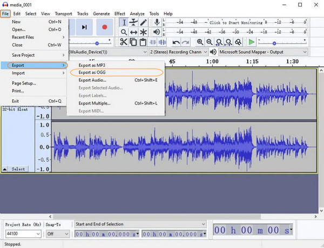This screenshot has height=248, width=324.
Task: Click the speaker playback meter icon
Action: tap(157, 32)
